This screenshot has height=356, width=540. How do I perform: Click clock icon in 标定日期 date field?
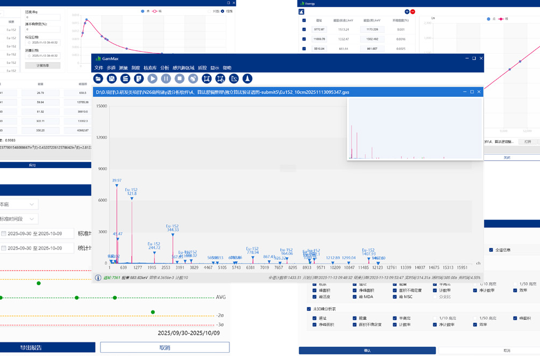29,42
